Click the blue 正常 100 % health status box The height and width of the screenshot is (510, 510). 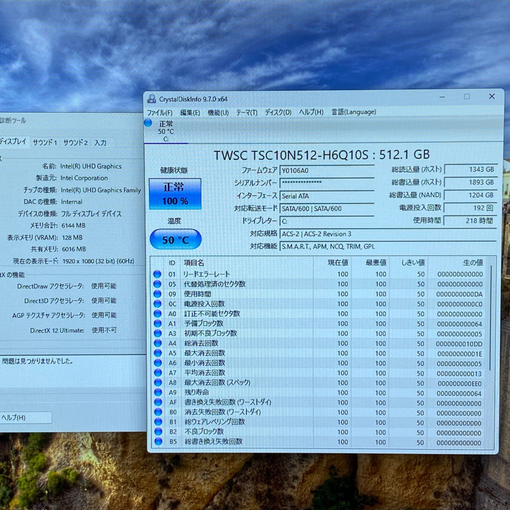175,194
